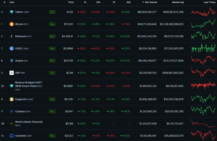Select Chainlink 30d change 40.5%
The image size is (217, 141).
tap(125, 136)
